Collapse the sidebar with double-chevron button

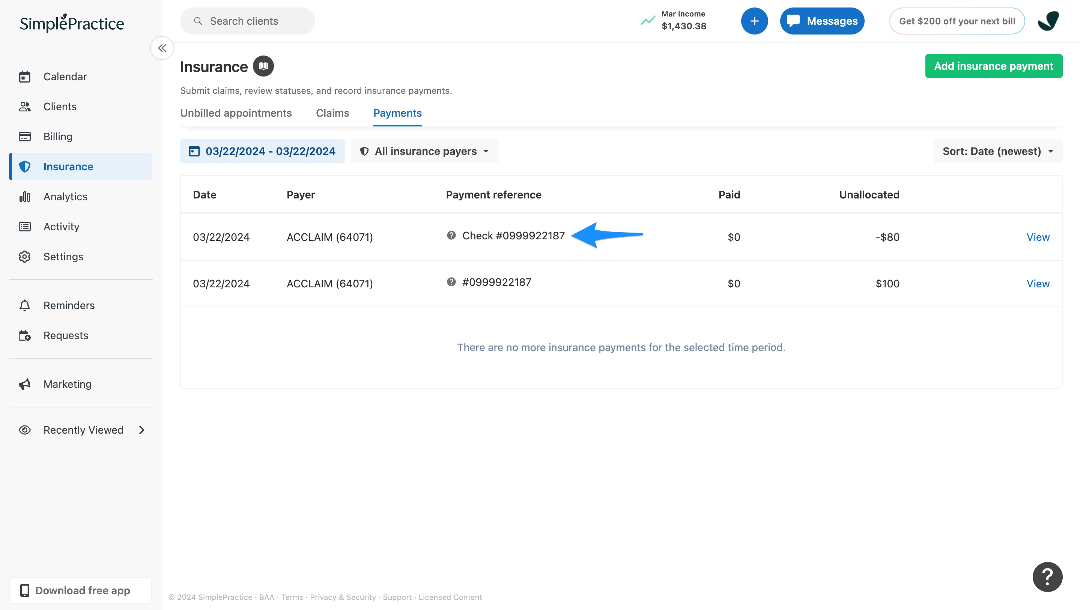pyautogui.click(x=162, y=48)
